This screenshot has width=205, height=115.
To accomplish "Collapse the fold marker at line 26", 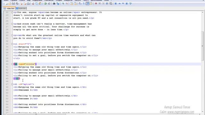I will pyautogui.click(x=12, y=24).
